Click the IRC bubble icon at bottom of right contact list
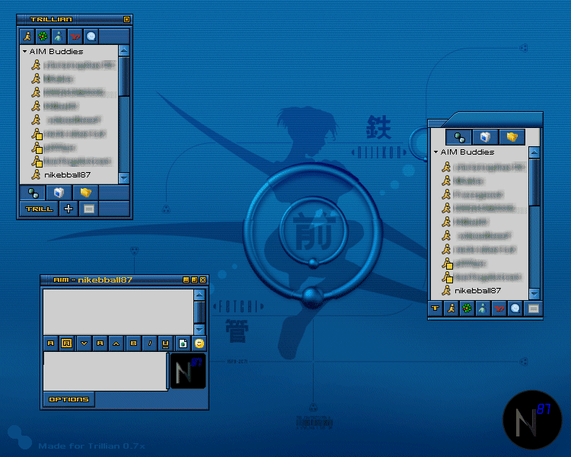Screen dimensions: 571x457 click(515, 308)
